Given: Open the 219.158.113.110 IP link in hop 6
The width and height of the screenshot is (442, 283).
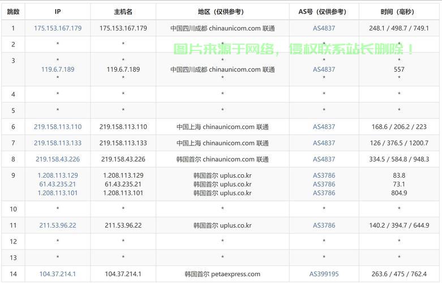Looking at the screenshot, I should pos(58,127).
